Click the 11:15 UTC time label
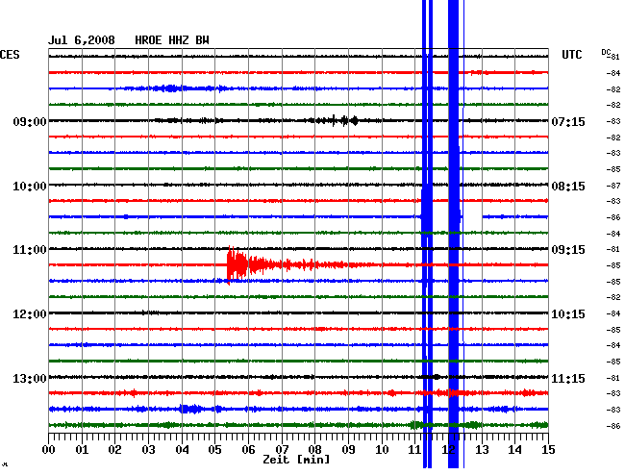 point(568,378)
